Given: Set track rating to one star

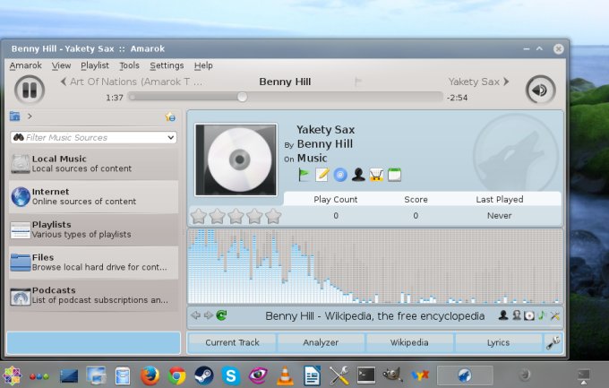Looking at the screenshot, I should pyautogui.click(x=198, y=216).
